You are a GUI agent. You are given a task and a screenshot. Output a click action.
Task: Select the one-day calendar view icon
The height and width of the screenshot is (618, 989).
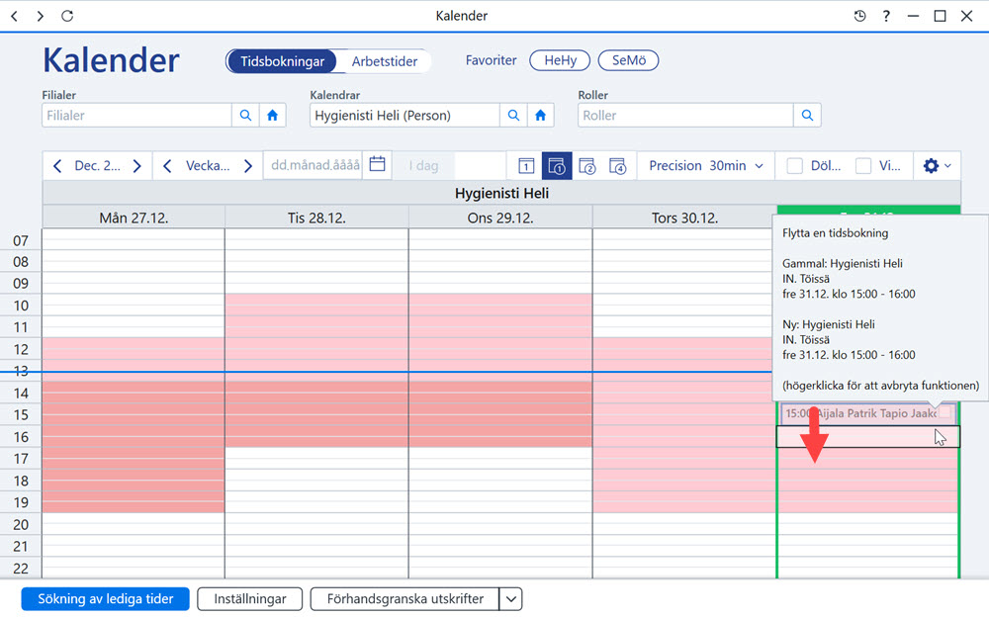click(x=526, y=166)
